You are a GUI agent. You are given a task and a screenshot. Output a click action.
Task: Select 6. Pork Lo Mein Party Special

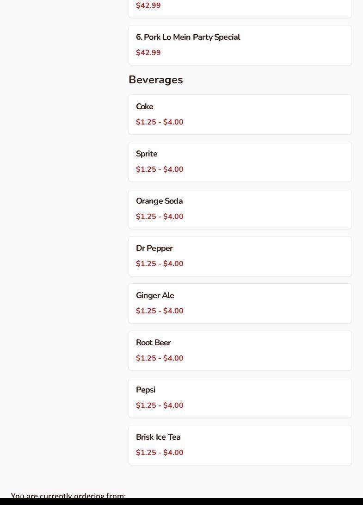pyautogui.click(x=188, y=37)
